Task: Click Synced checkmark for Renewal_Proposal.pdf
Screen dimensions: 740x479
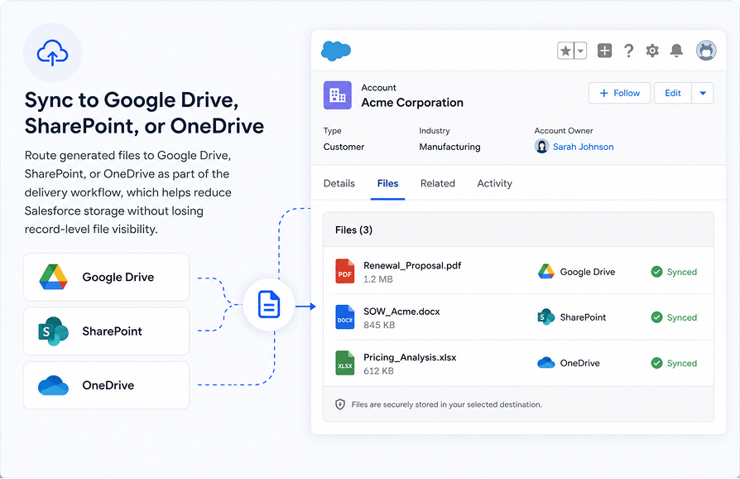Action: coord(656,272)
